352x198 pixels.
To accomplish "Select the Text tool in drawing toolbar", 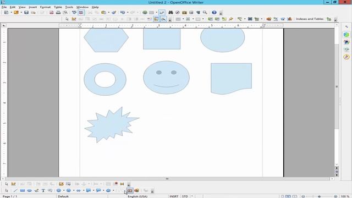I will click(x=43, y=191).
